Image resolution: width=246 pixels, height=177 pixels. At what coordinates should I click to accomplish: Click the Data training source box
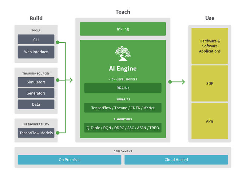[x=36, y=104]
